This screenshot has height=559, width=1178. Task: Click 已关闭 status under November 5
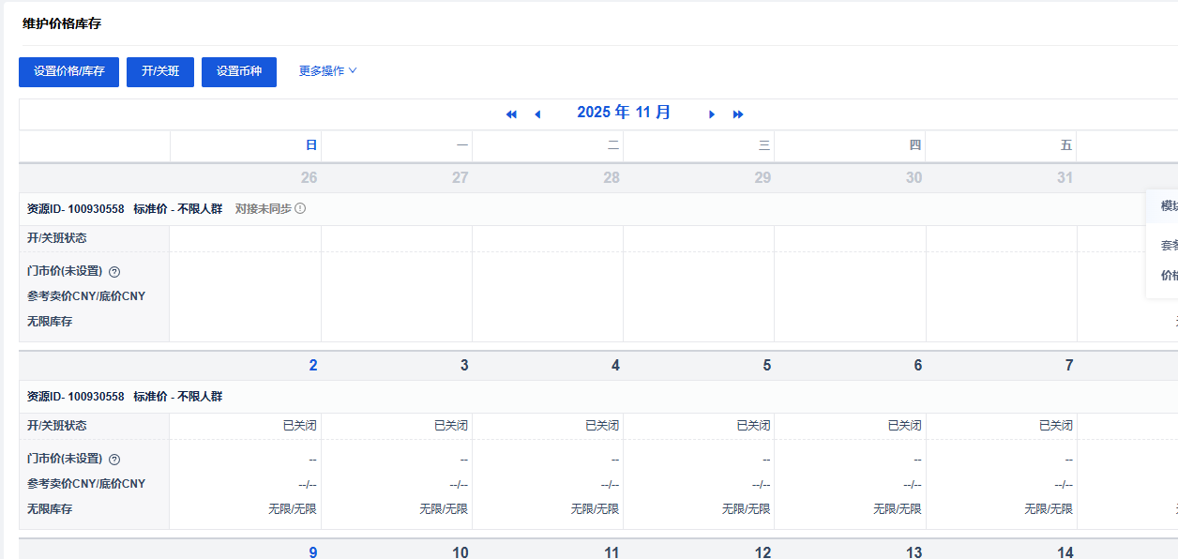[753, 426]
